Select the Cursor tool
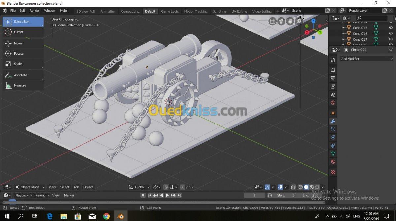This screenshot has height=221, width=396. (23, 32)
